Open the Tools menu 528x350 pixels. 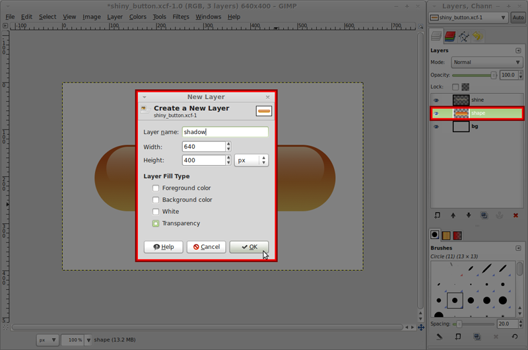tap(159, 17)
